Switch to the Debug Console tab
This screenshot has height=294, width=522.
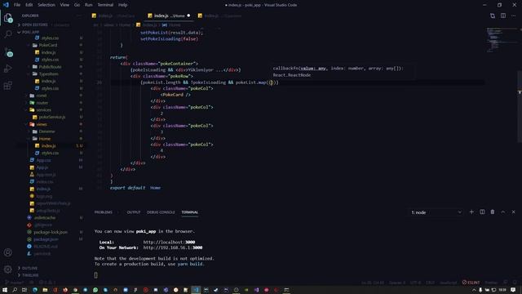pos(161,212)
